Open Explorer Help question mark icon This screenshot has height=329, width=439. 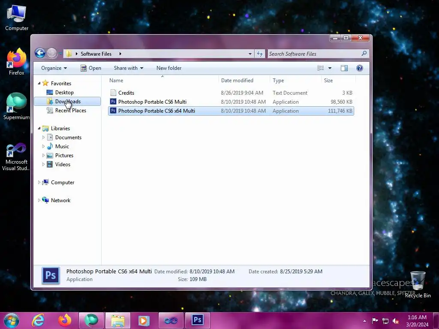click(x=360, y=68)
